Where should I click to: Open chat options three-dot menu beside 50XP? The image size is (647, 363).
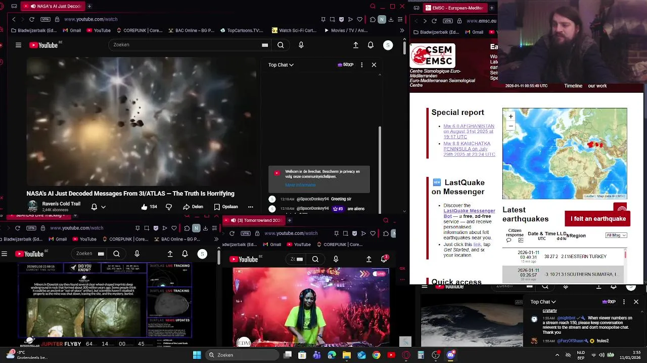point(361,65)
